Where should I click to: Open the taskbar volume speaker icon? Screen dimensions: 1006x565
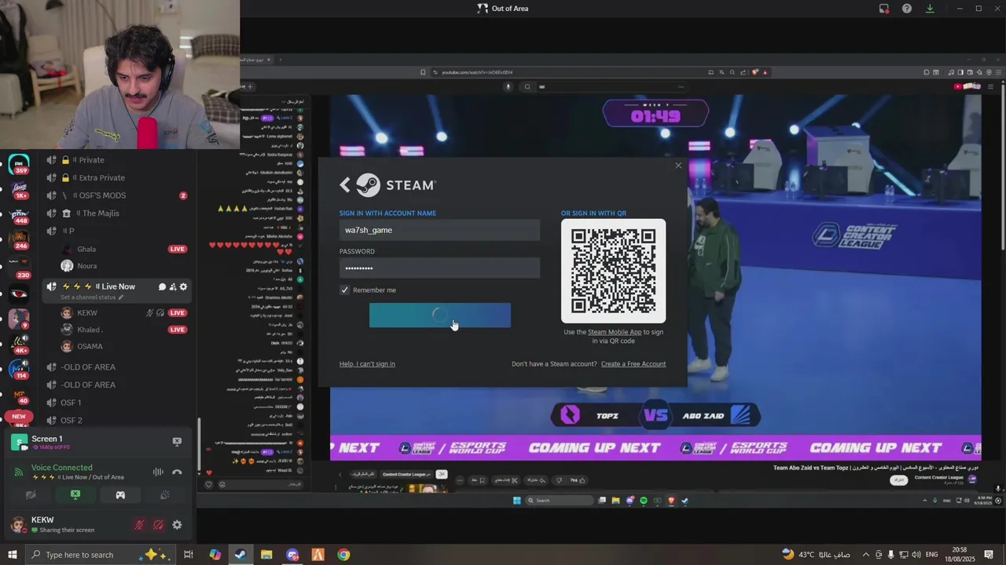[916, 555]
